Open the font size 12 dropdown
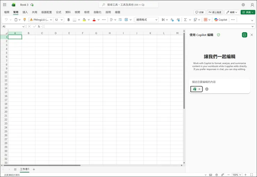The width and height of the screenshot is (257, 177). 62,20
